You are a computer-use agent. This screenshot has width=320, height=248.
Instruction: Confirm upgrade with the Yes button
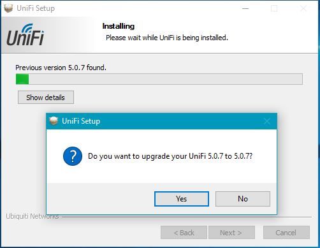182,199
